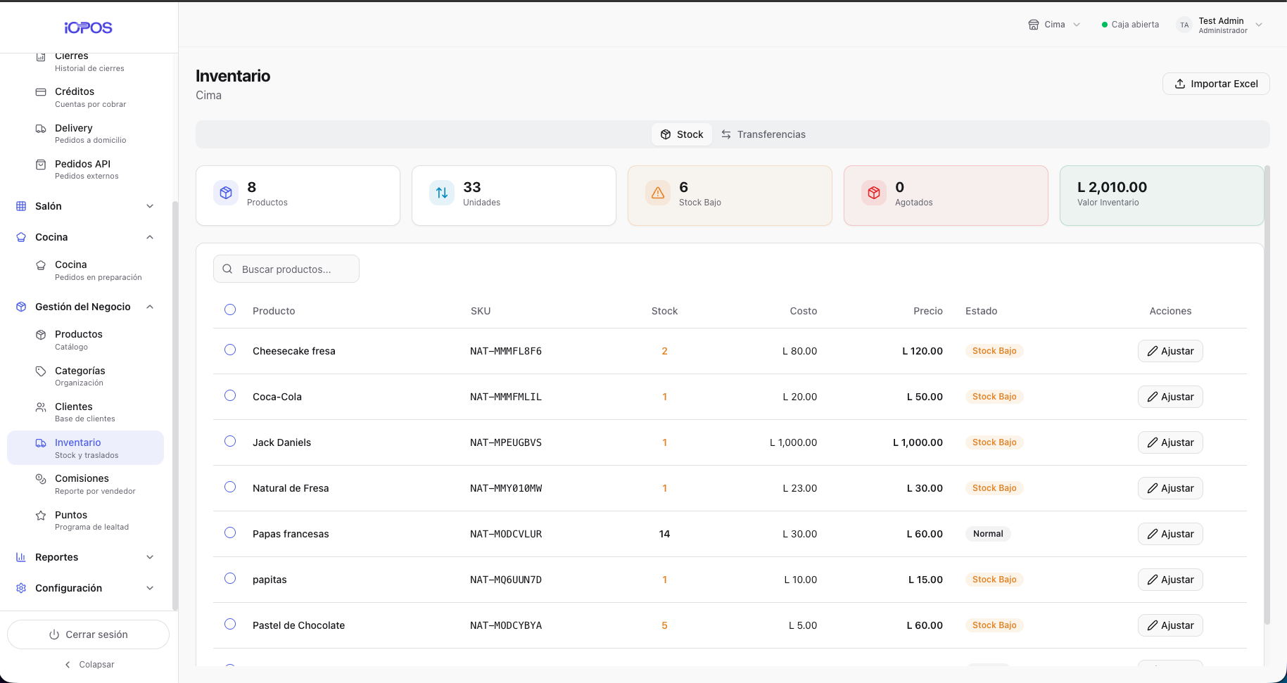Select the Papas francesas row checkbox
1287x683 pixels.
[x=230, y=532]
